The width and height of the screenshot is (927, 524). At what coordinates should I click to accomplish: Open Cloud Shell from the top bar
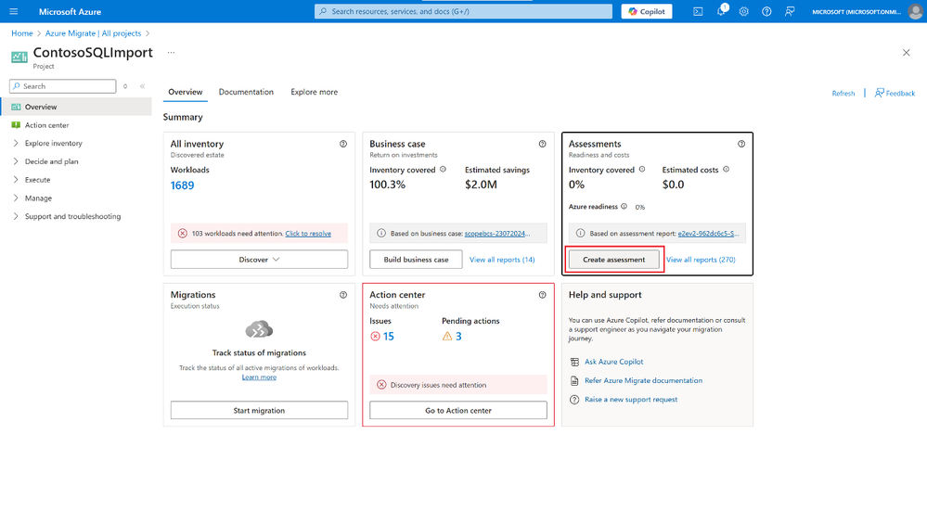pos(698,11)
